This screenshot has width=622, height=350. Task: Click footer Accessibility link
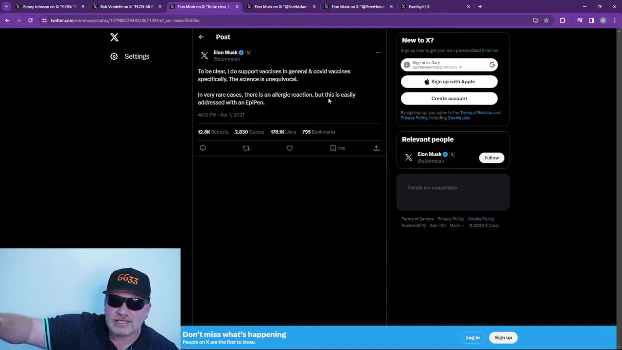(x=414, y=226)
